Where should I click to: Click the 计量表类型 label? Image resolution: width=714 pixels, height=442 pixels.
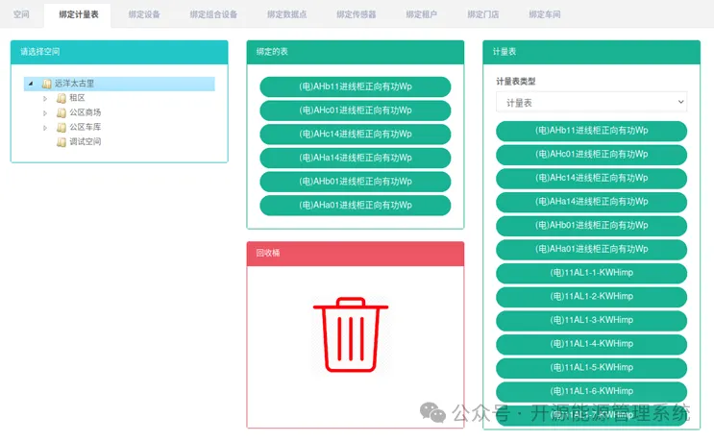tap(516, 82)
